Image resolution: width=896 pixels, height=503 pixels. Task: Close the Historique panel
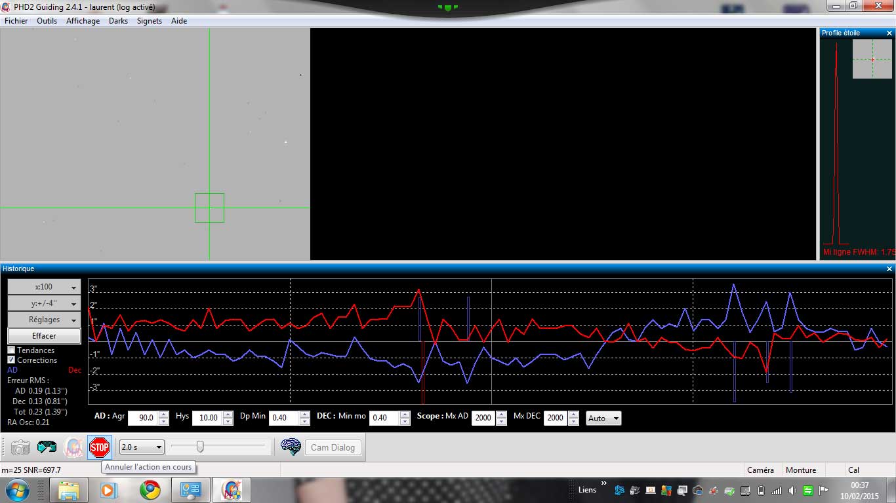click(x=889, y=269)
